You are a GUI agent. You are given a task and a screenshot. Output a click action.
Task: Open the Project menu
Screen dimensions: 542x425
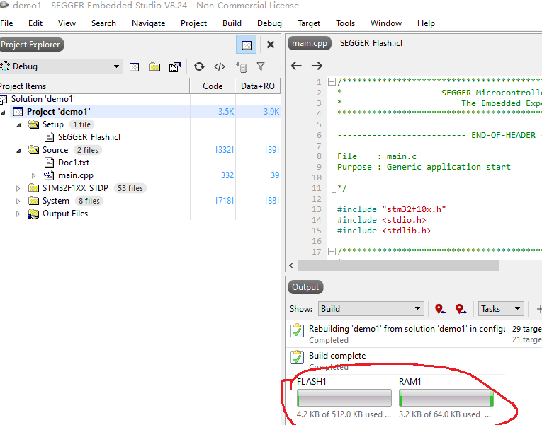pos(193,23)
